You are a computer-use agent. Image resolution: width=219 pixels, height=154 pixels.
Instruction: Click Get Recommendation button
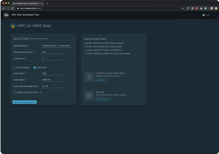pos(24,102)
